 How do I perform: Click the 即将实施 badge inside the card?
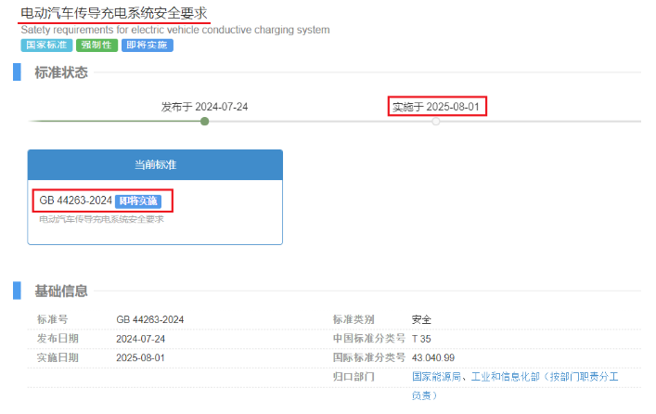click(138, 201)
